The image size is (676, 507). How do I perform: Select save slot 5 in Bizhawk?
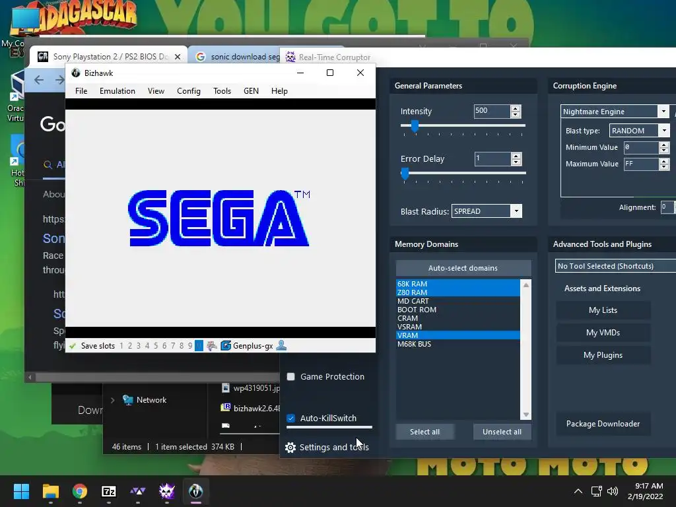pyautogui.click(x=156, y=346)
